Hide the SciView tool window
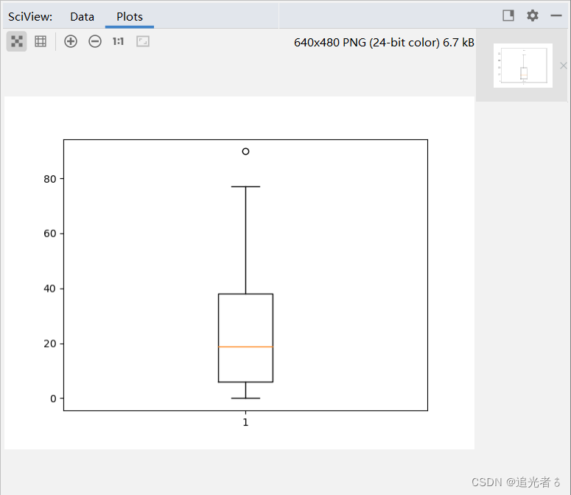 [556, 15]
